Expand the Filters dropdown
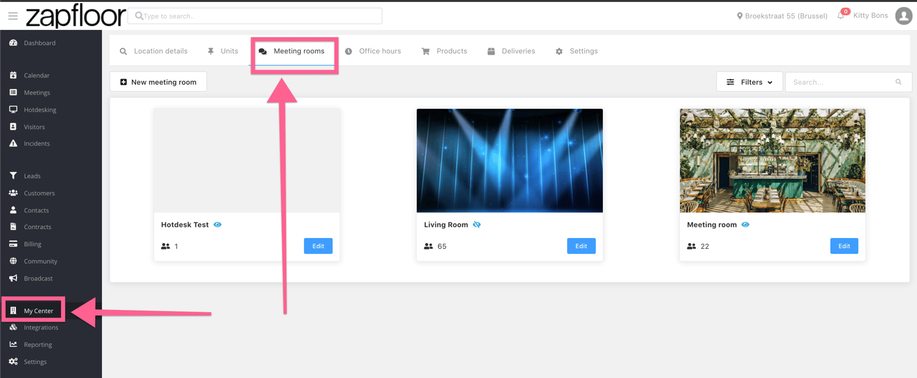 pos(749,82)
